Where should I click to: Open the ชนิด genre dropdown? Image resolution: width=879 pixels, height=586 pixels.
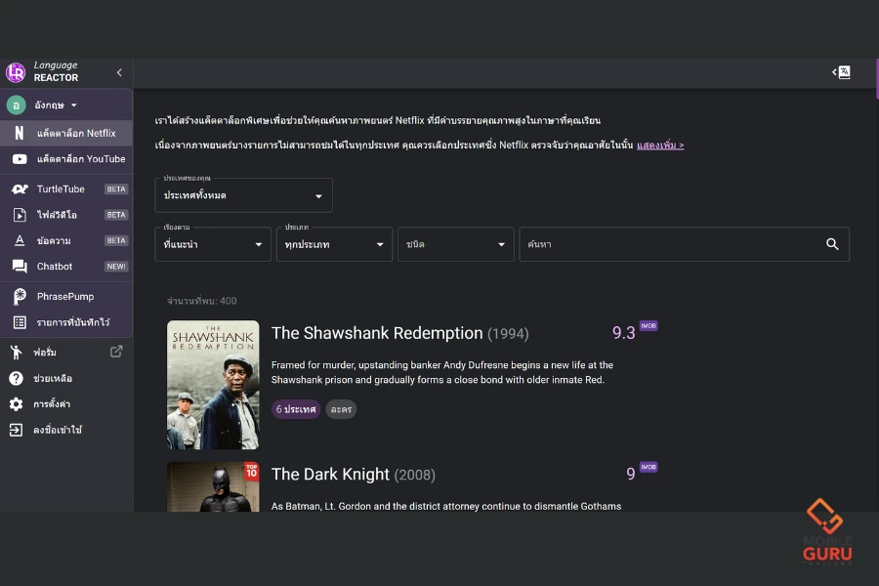456,244
